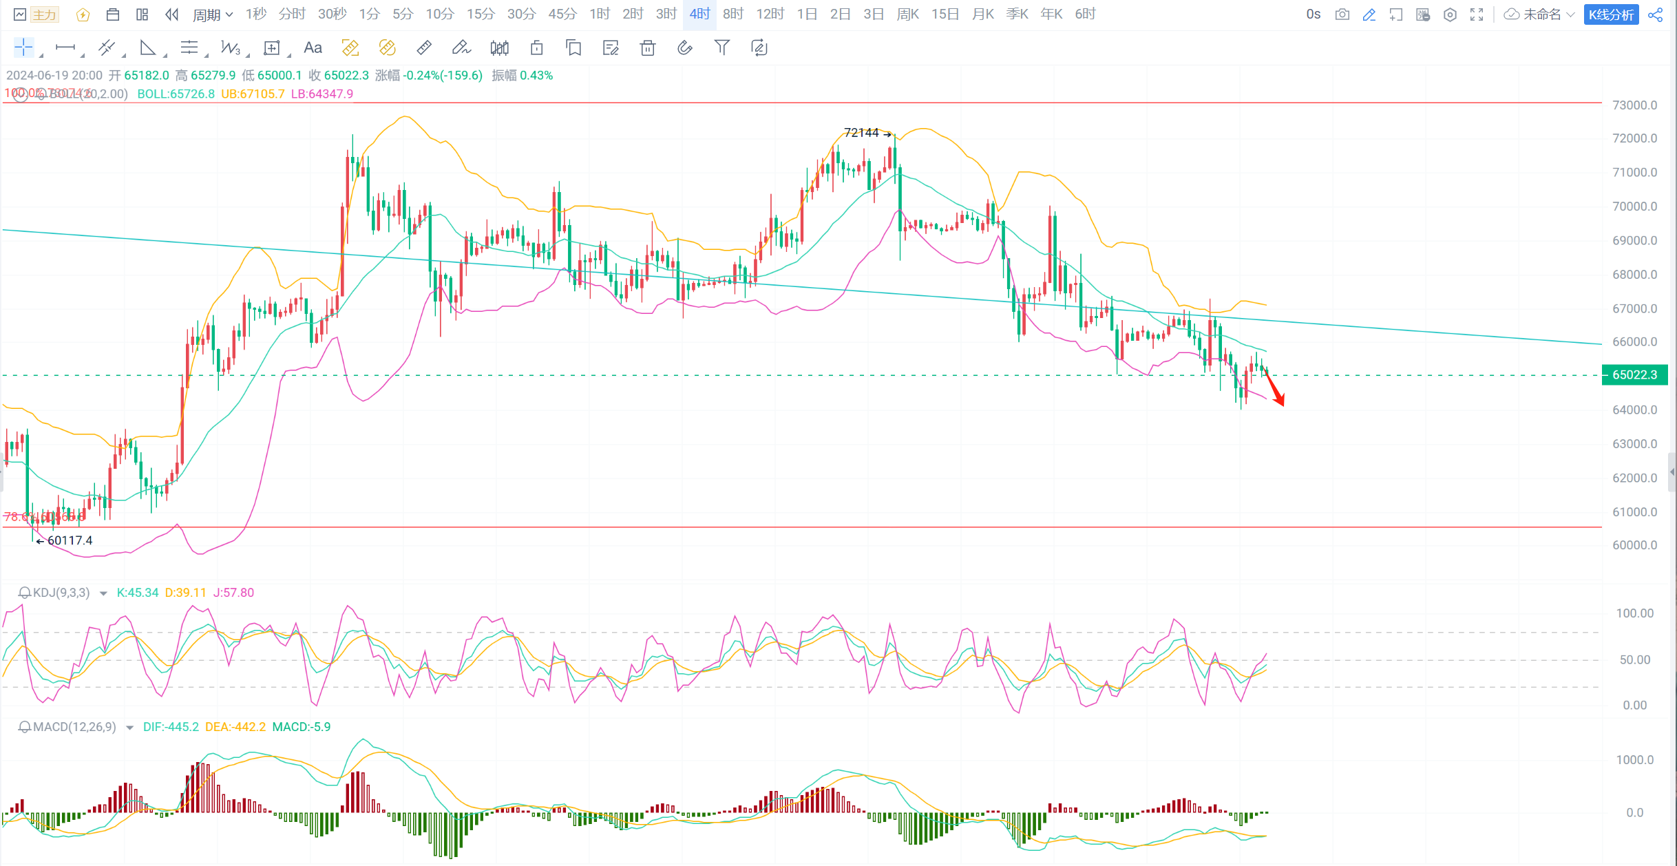Select the triangle shape tool

pyautogui.click(x=147, y=47)
